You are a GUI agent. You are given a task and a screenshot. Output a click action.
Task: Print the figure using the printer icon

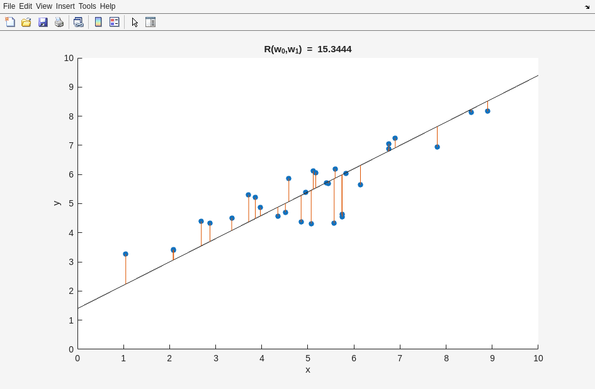coord(59,22)
